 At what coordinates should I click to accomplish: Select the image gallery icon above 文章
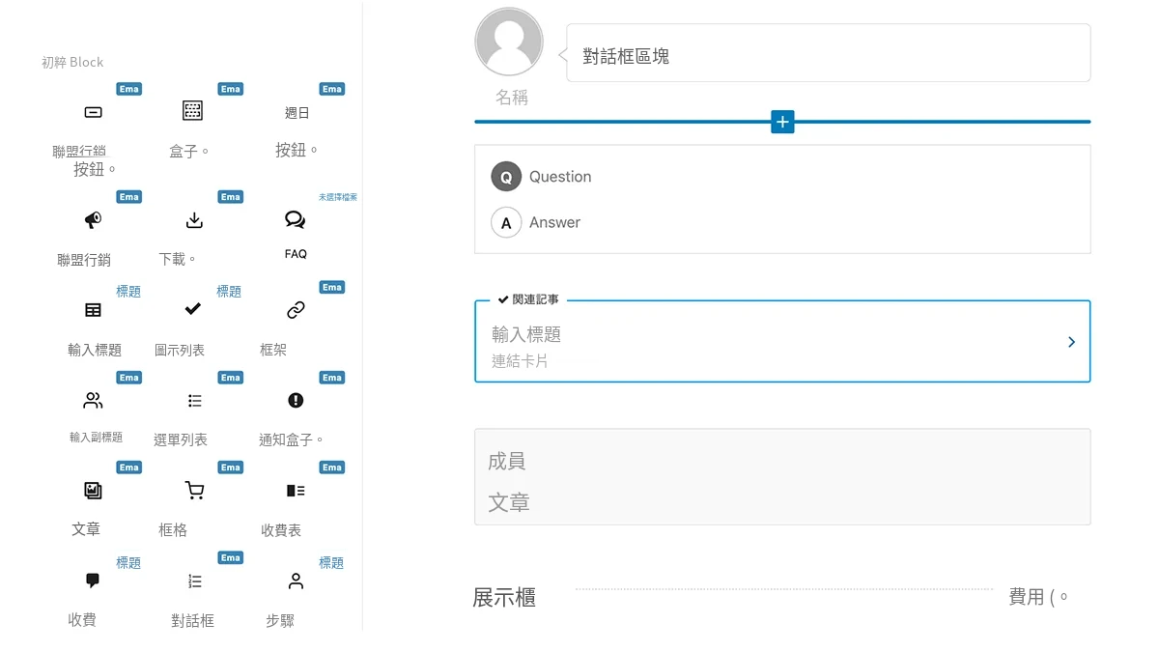93,490
